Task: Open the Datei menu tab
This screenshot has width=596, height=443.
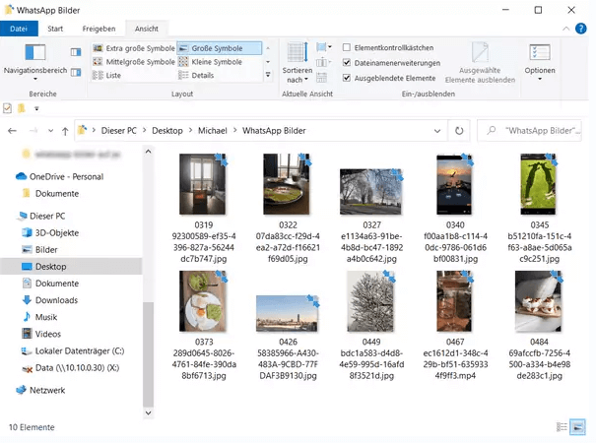Action: tap(18, 29)
